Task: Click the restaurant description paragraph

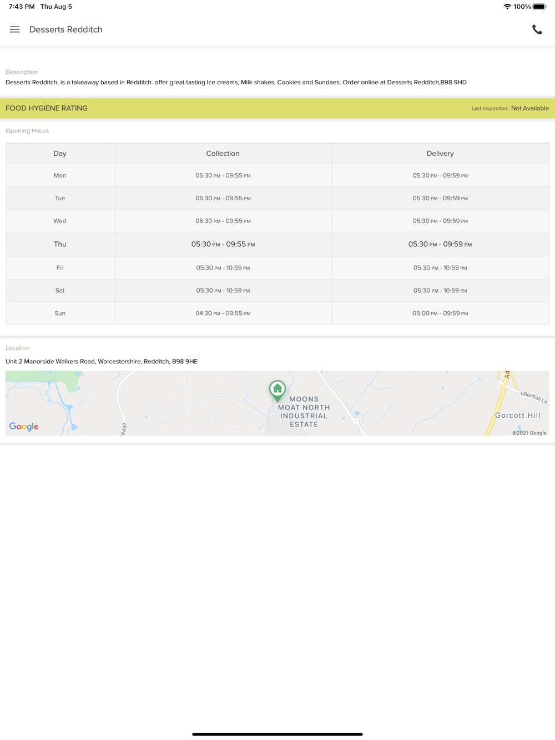Action: pos(236,82)
